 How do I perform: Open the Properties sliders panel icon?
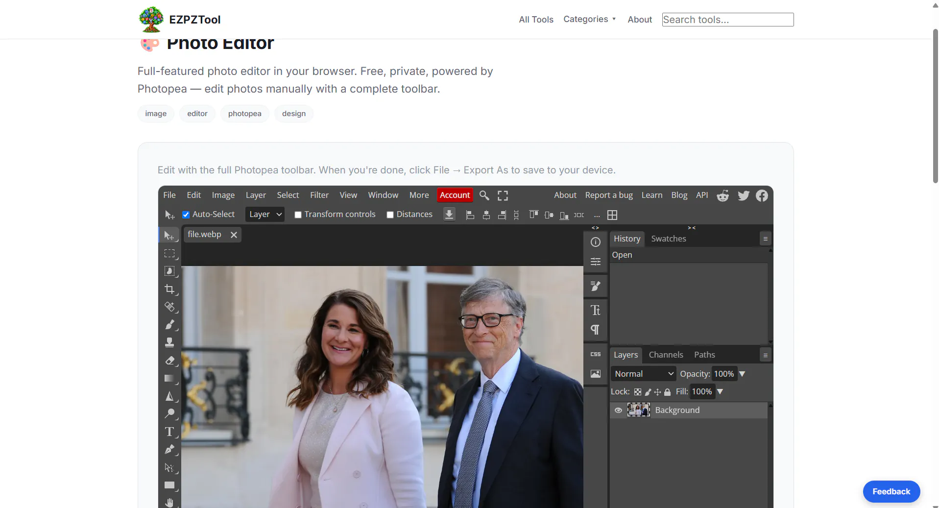click(596, 262)
